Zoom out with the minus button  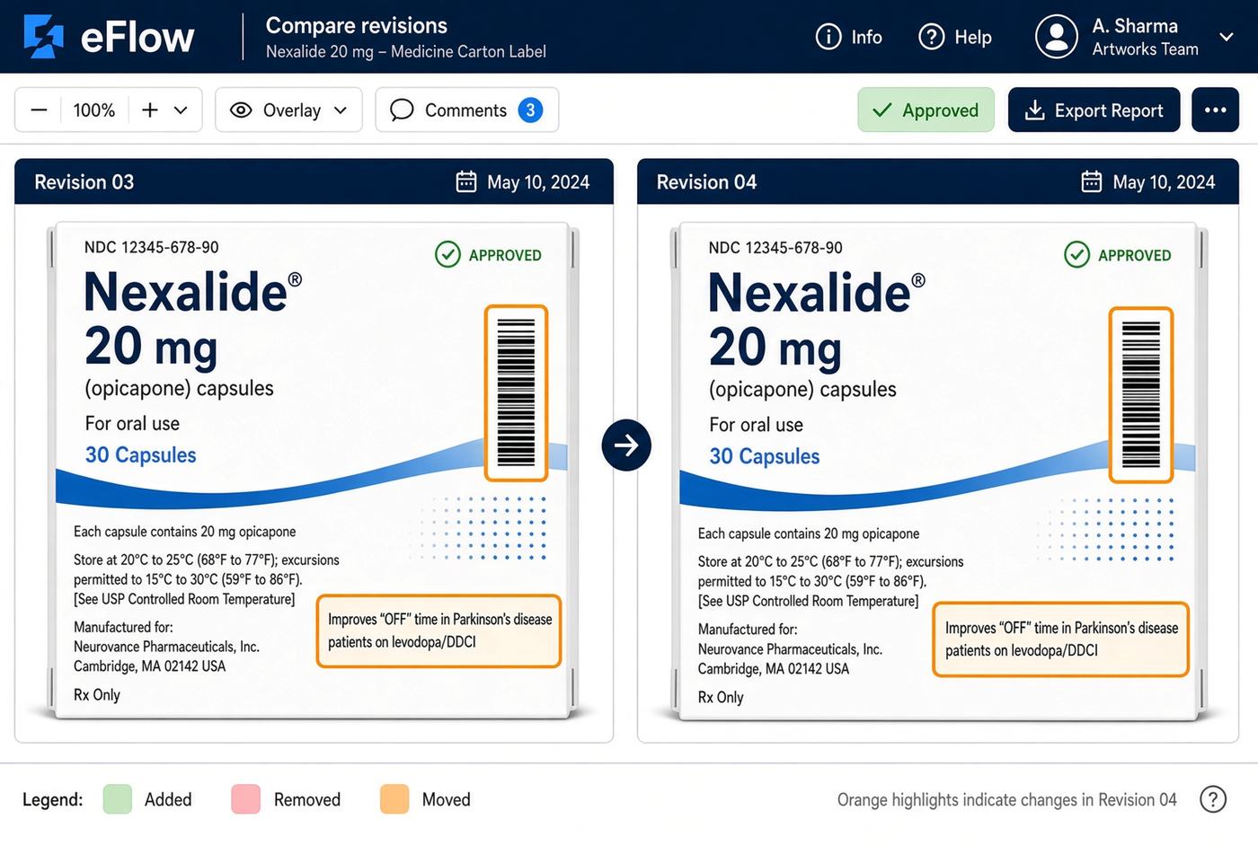tap(39, 110)
